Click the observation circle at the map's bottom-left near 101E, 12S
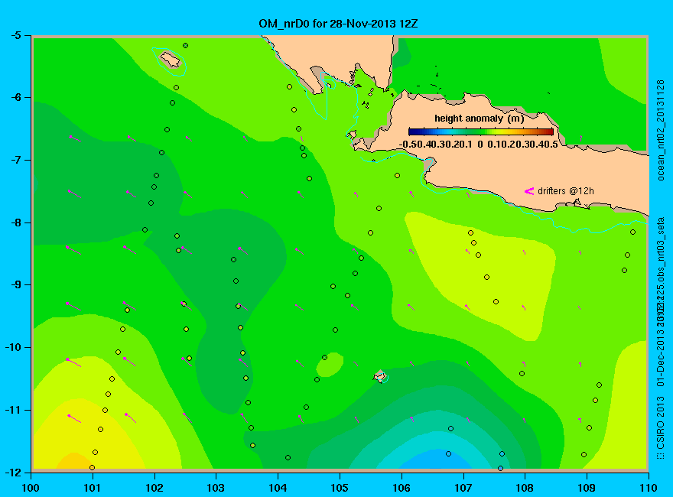Screen dimensions: 673x497 (x=92, y=468)
